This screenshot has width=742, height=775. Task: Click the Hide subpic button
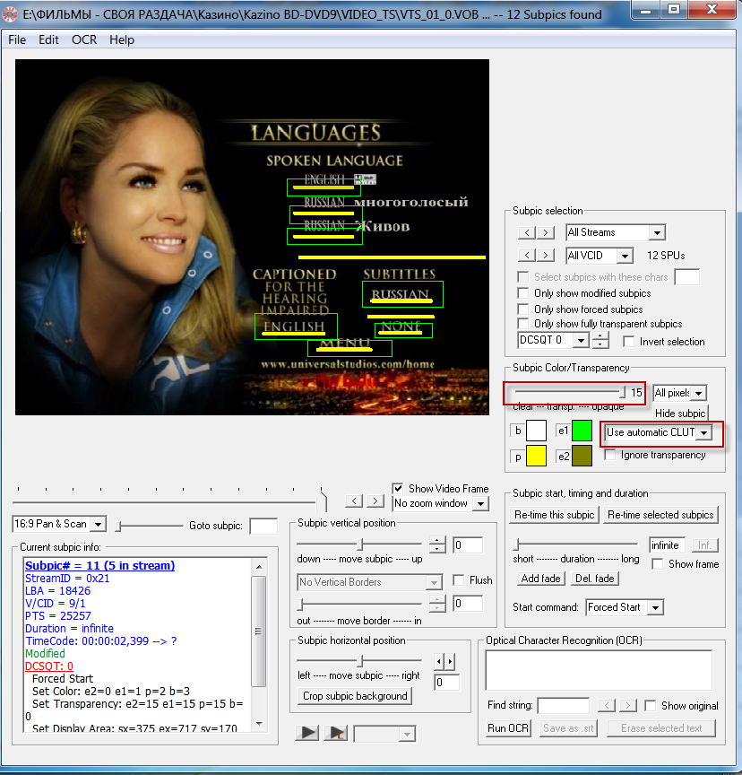click(x=680, y=414)
